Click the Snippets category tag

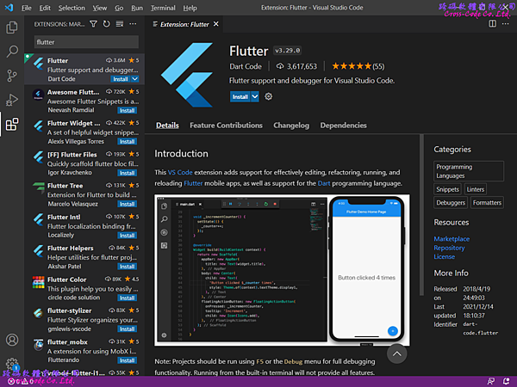[447, 189]
